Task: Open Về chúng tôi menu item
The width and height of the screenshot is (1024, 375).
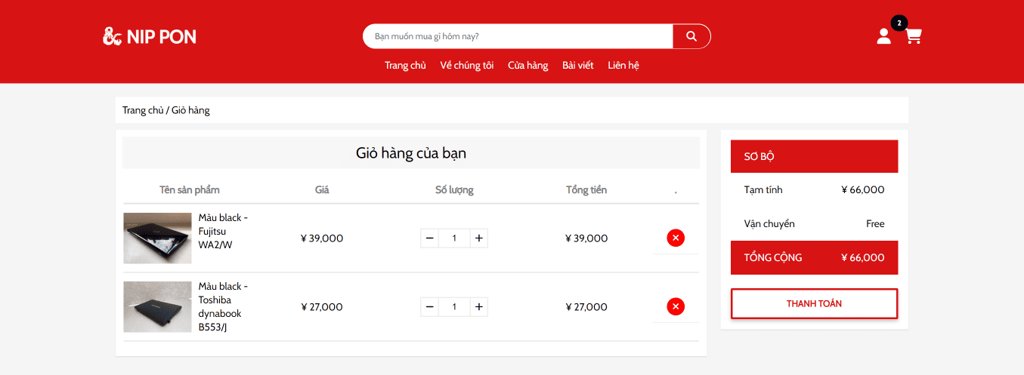Action: click(467, 66)
